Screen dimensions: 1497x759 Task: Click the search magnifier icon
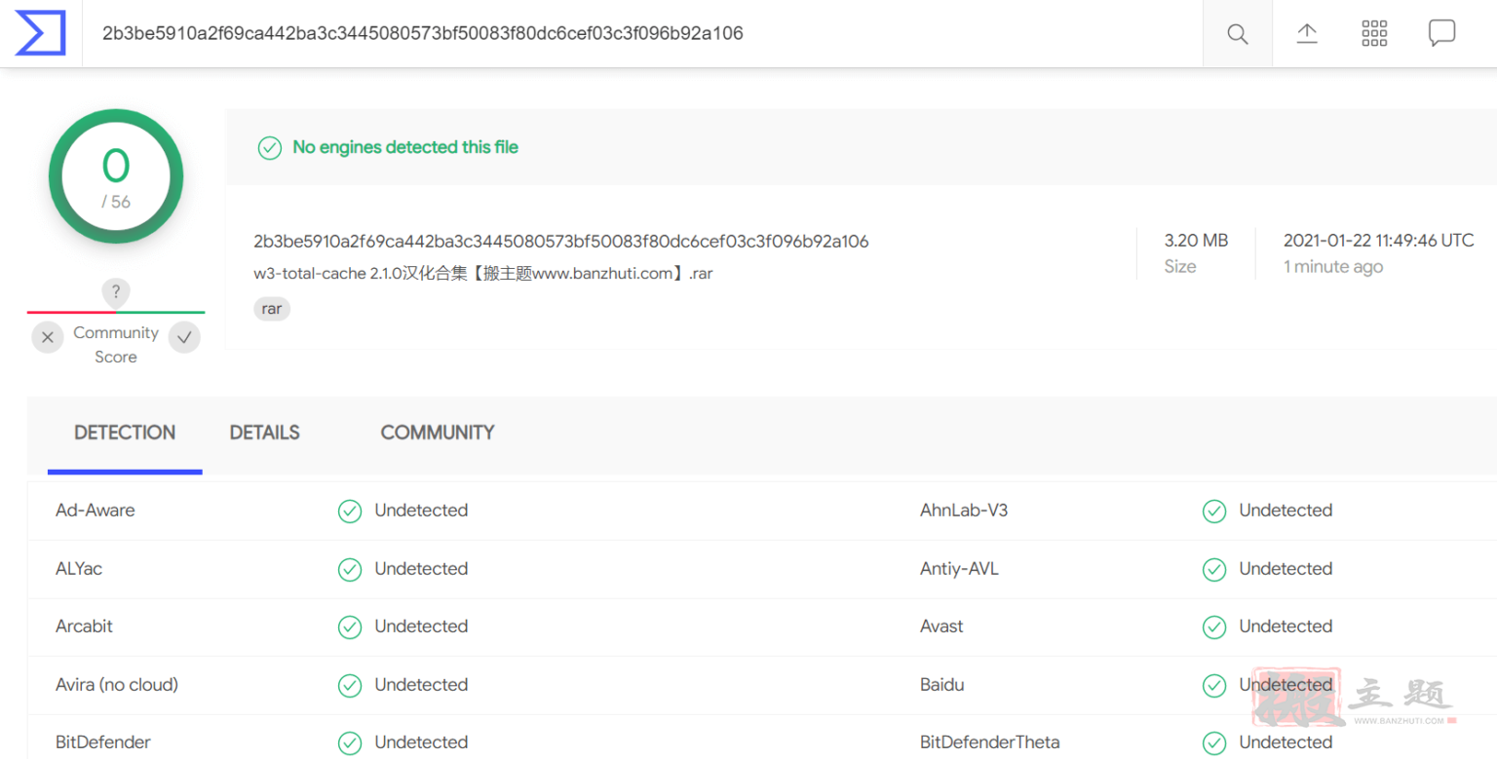click(x=1238, y=34)
